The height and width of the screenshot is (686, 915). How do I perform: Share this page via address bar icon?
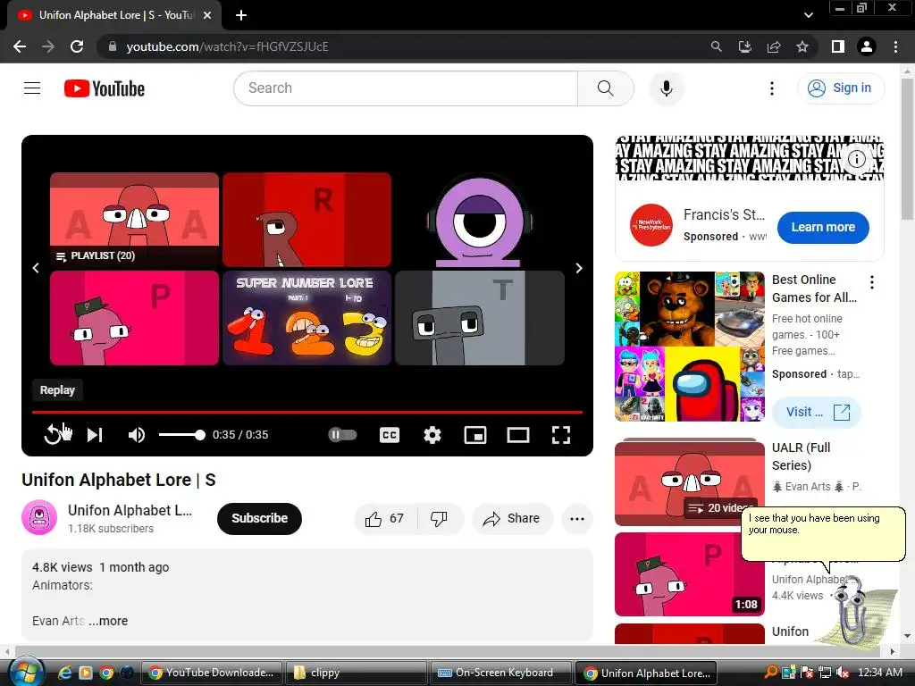[x=774, y=46]
